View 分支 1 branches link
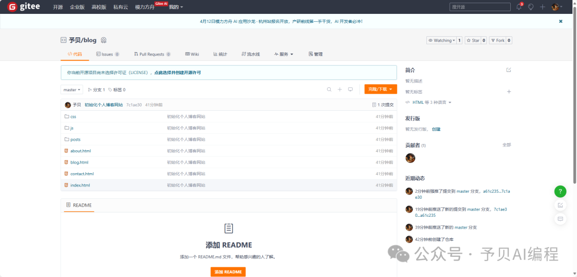577x277 pixels. point(96,89)
